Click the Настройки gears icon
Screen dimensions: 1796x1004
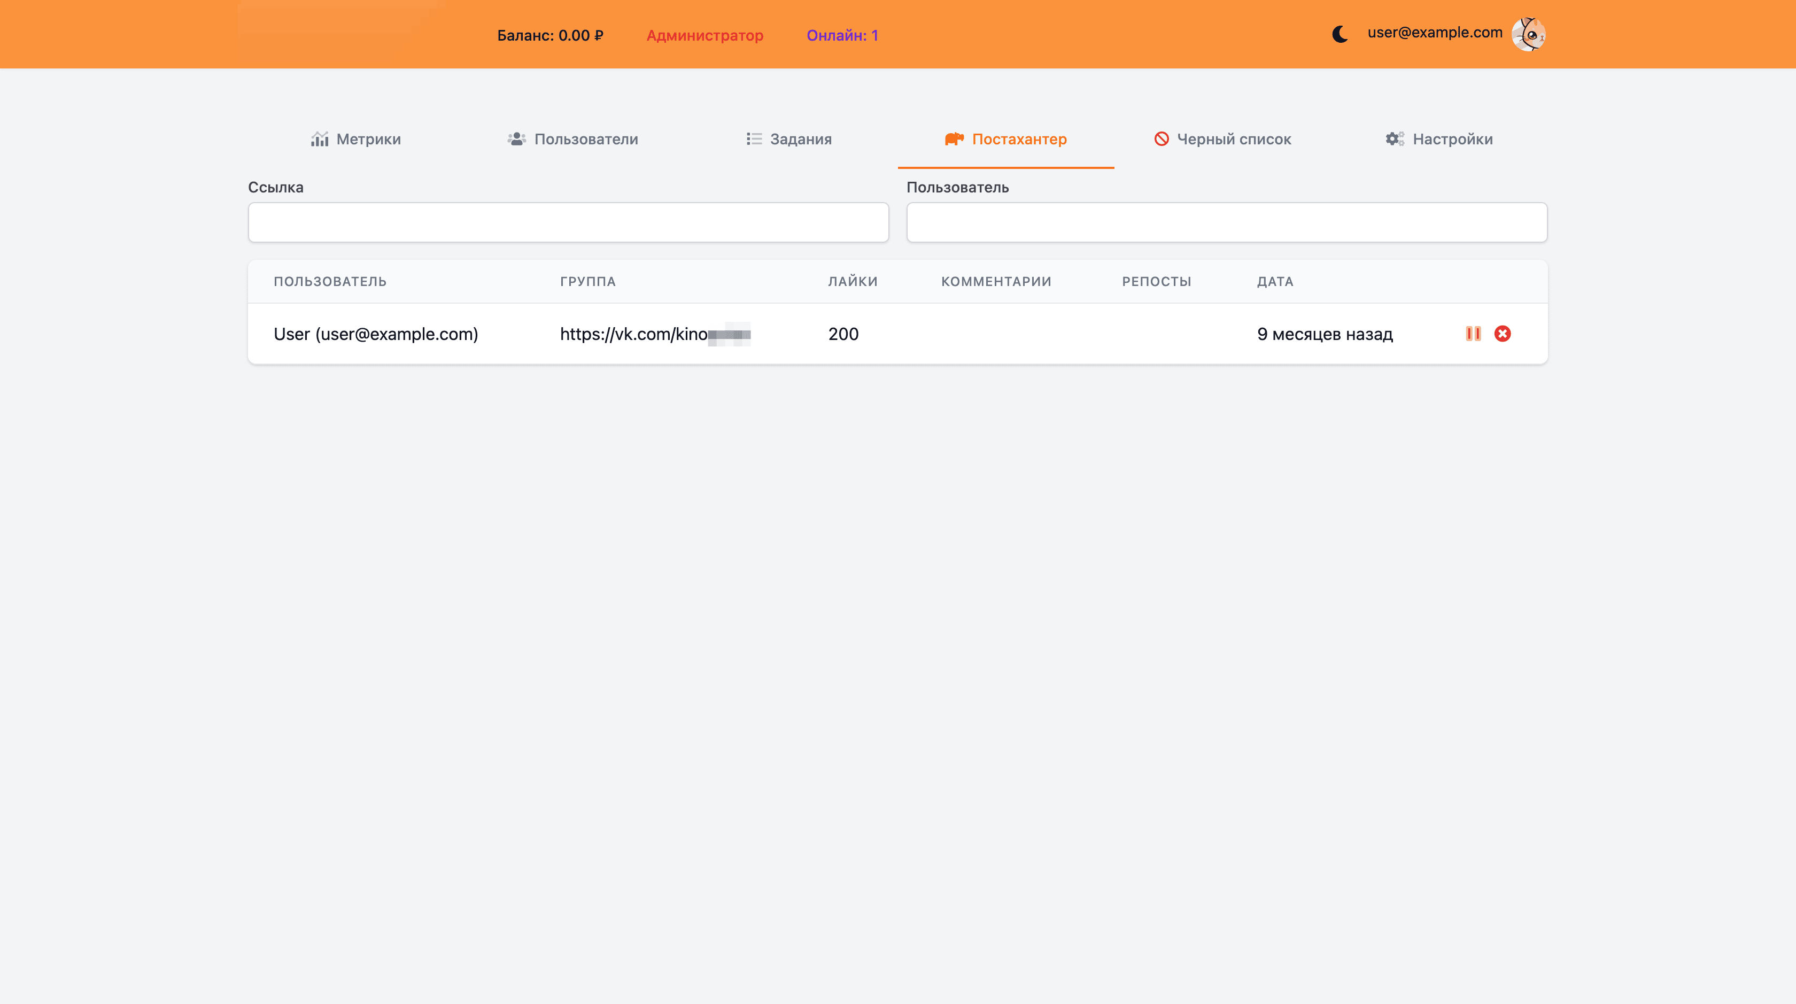coord(1395,140)
